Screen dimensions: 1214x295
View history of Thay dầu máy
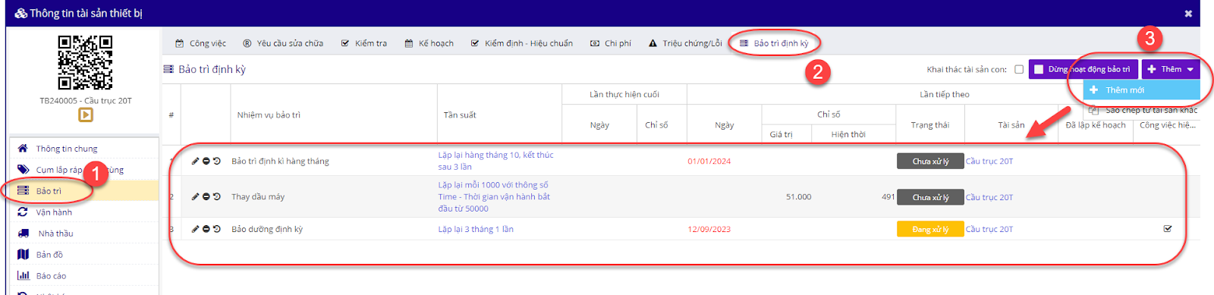click(216, 196)
